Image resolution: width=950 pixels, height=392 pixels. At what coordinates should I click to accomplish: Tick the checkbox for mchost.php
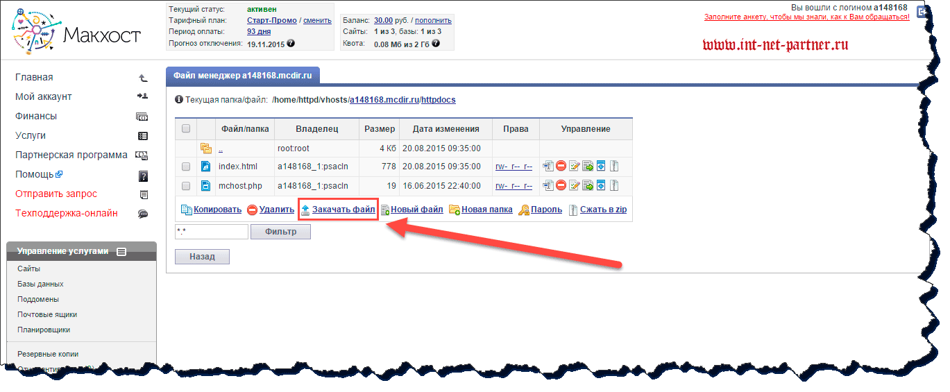click(186, 186)
